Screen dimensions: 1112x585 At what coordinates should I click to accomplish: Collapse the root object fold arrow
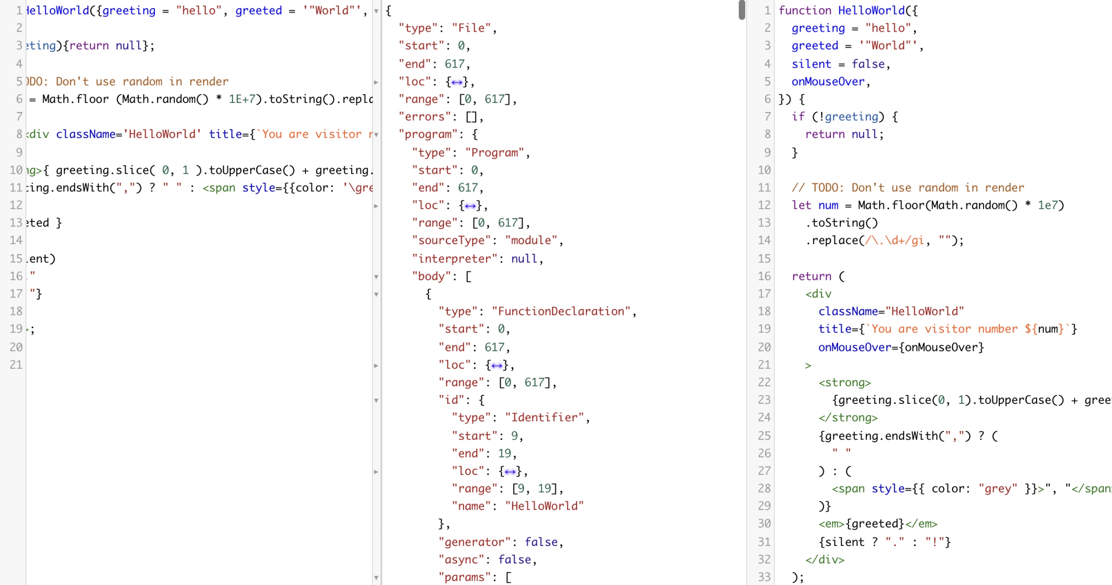pyautogui.click(x=376, y=11)
